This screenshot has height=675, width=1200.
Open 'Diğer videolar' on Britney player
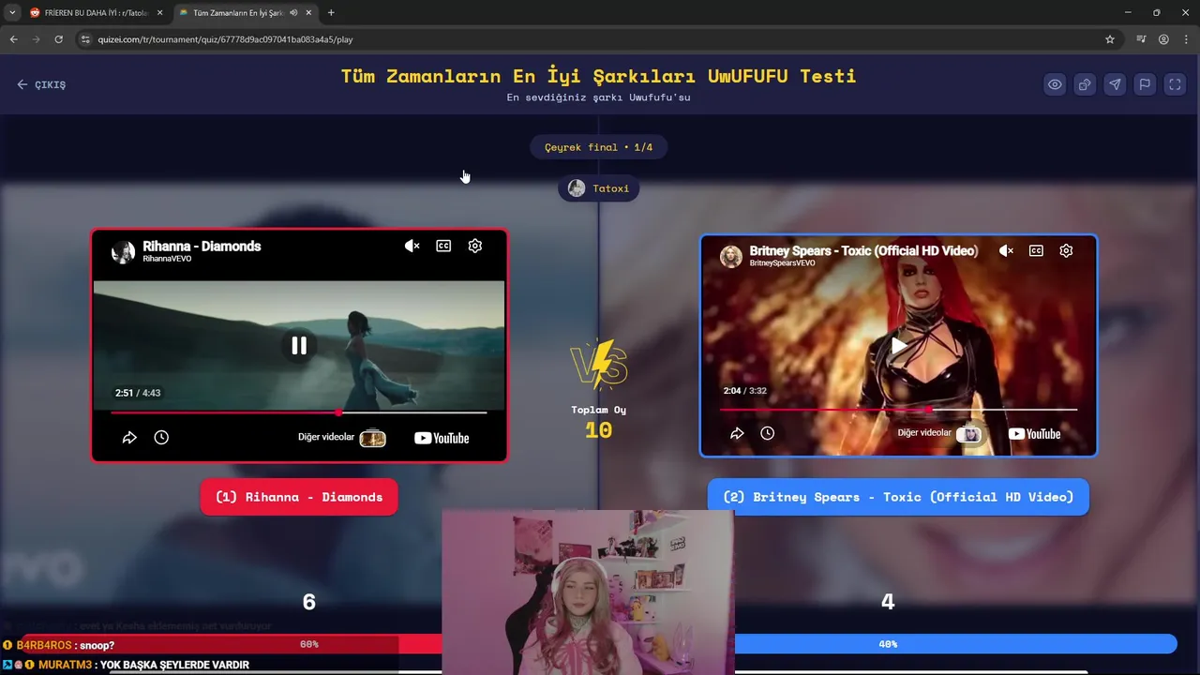tap(939, 433)
